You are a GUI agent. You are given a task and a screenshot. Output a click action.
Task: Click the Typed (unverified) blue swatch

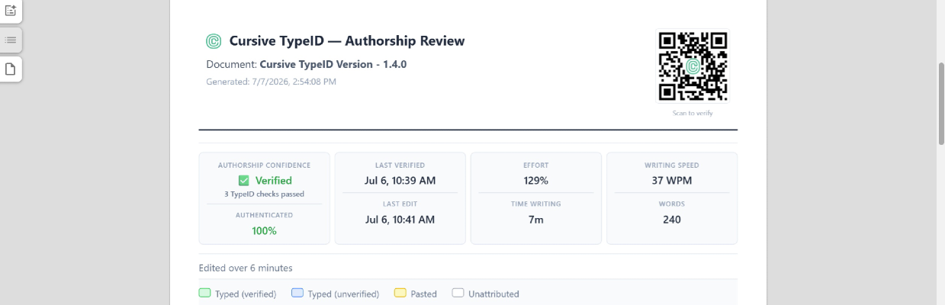pyautogui.click(x=297, y=293)
